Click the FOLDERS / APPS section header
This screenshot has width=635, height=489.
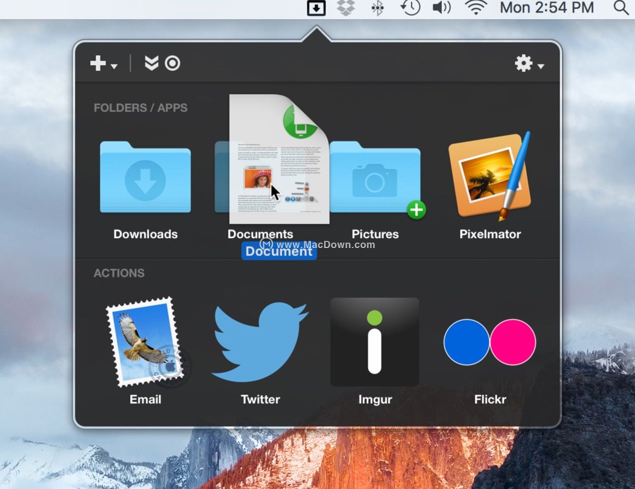(141, 108)
